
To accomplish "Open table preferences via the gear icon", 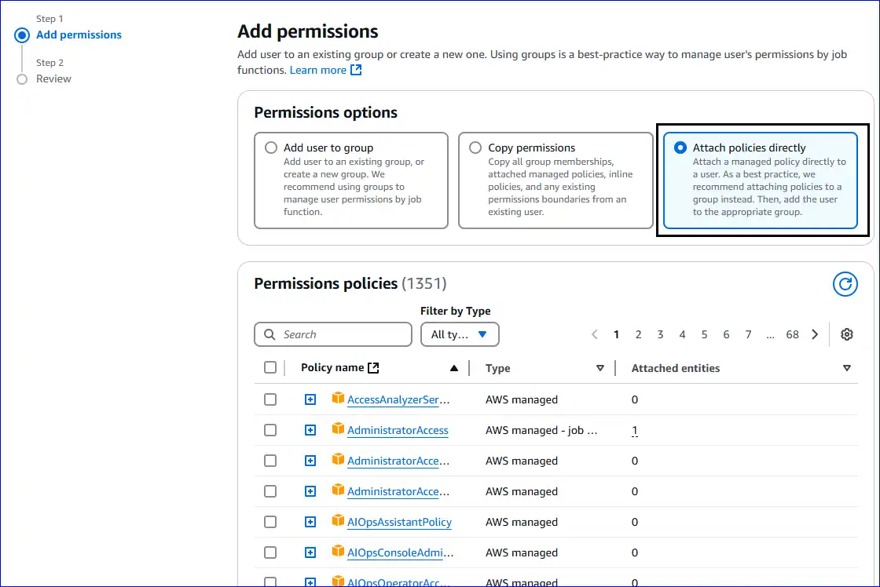I will point(847,334).
